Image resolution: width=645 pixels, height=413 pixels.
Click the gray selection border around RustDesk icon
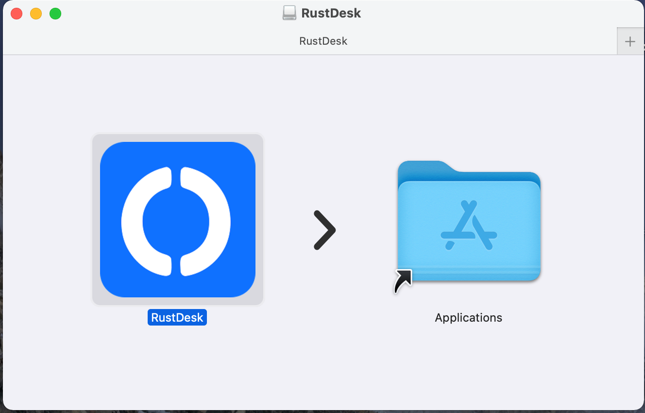(x=96, y=220)
